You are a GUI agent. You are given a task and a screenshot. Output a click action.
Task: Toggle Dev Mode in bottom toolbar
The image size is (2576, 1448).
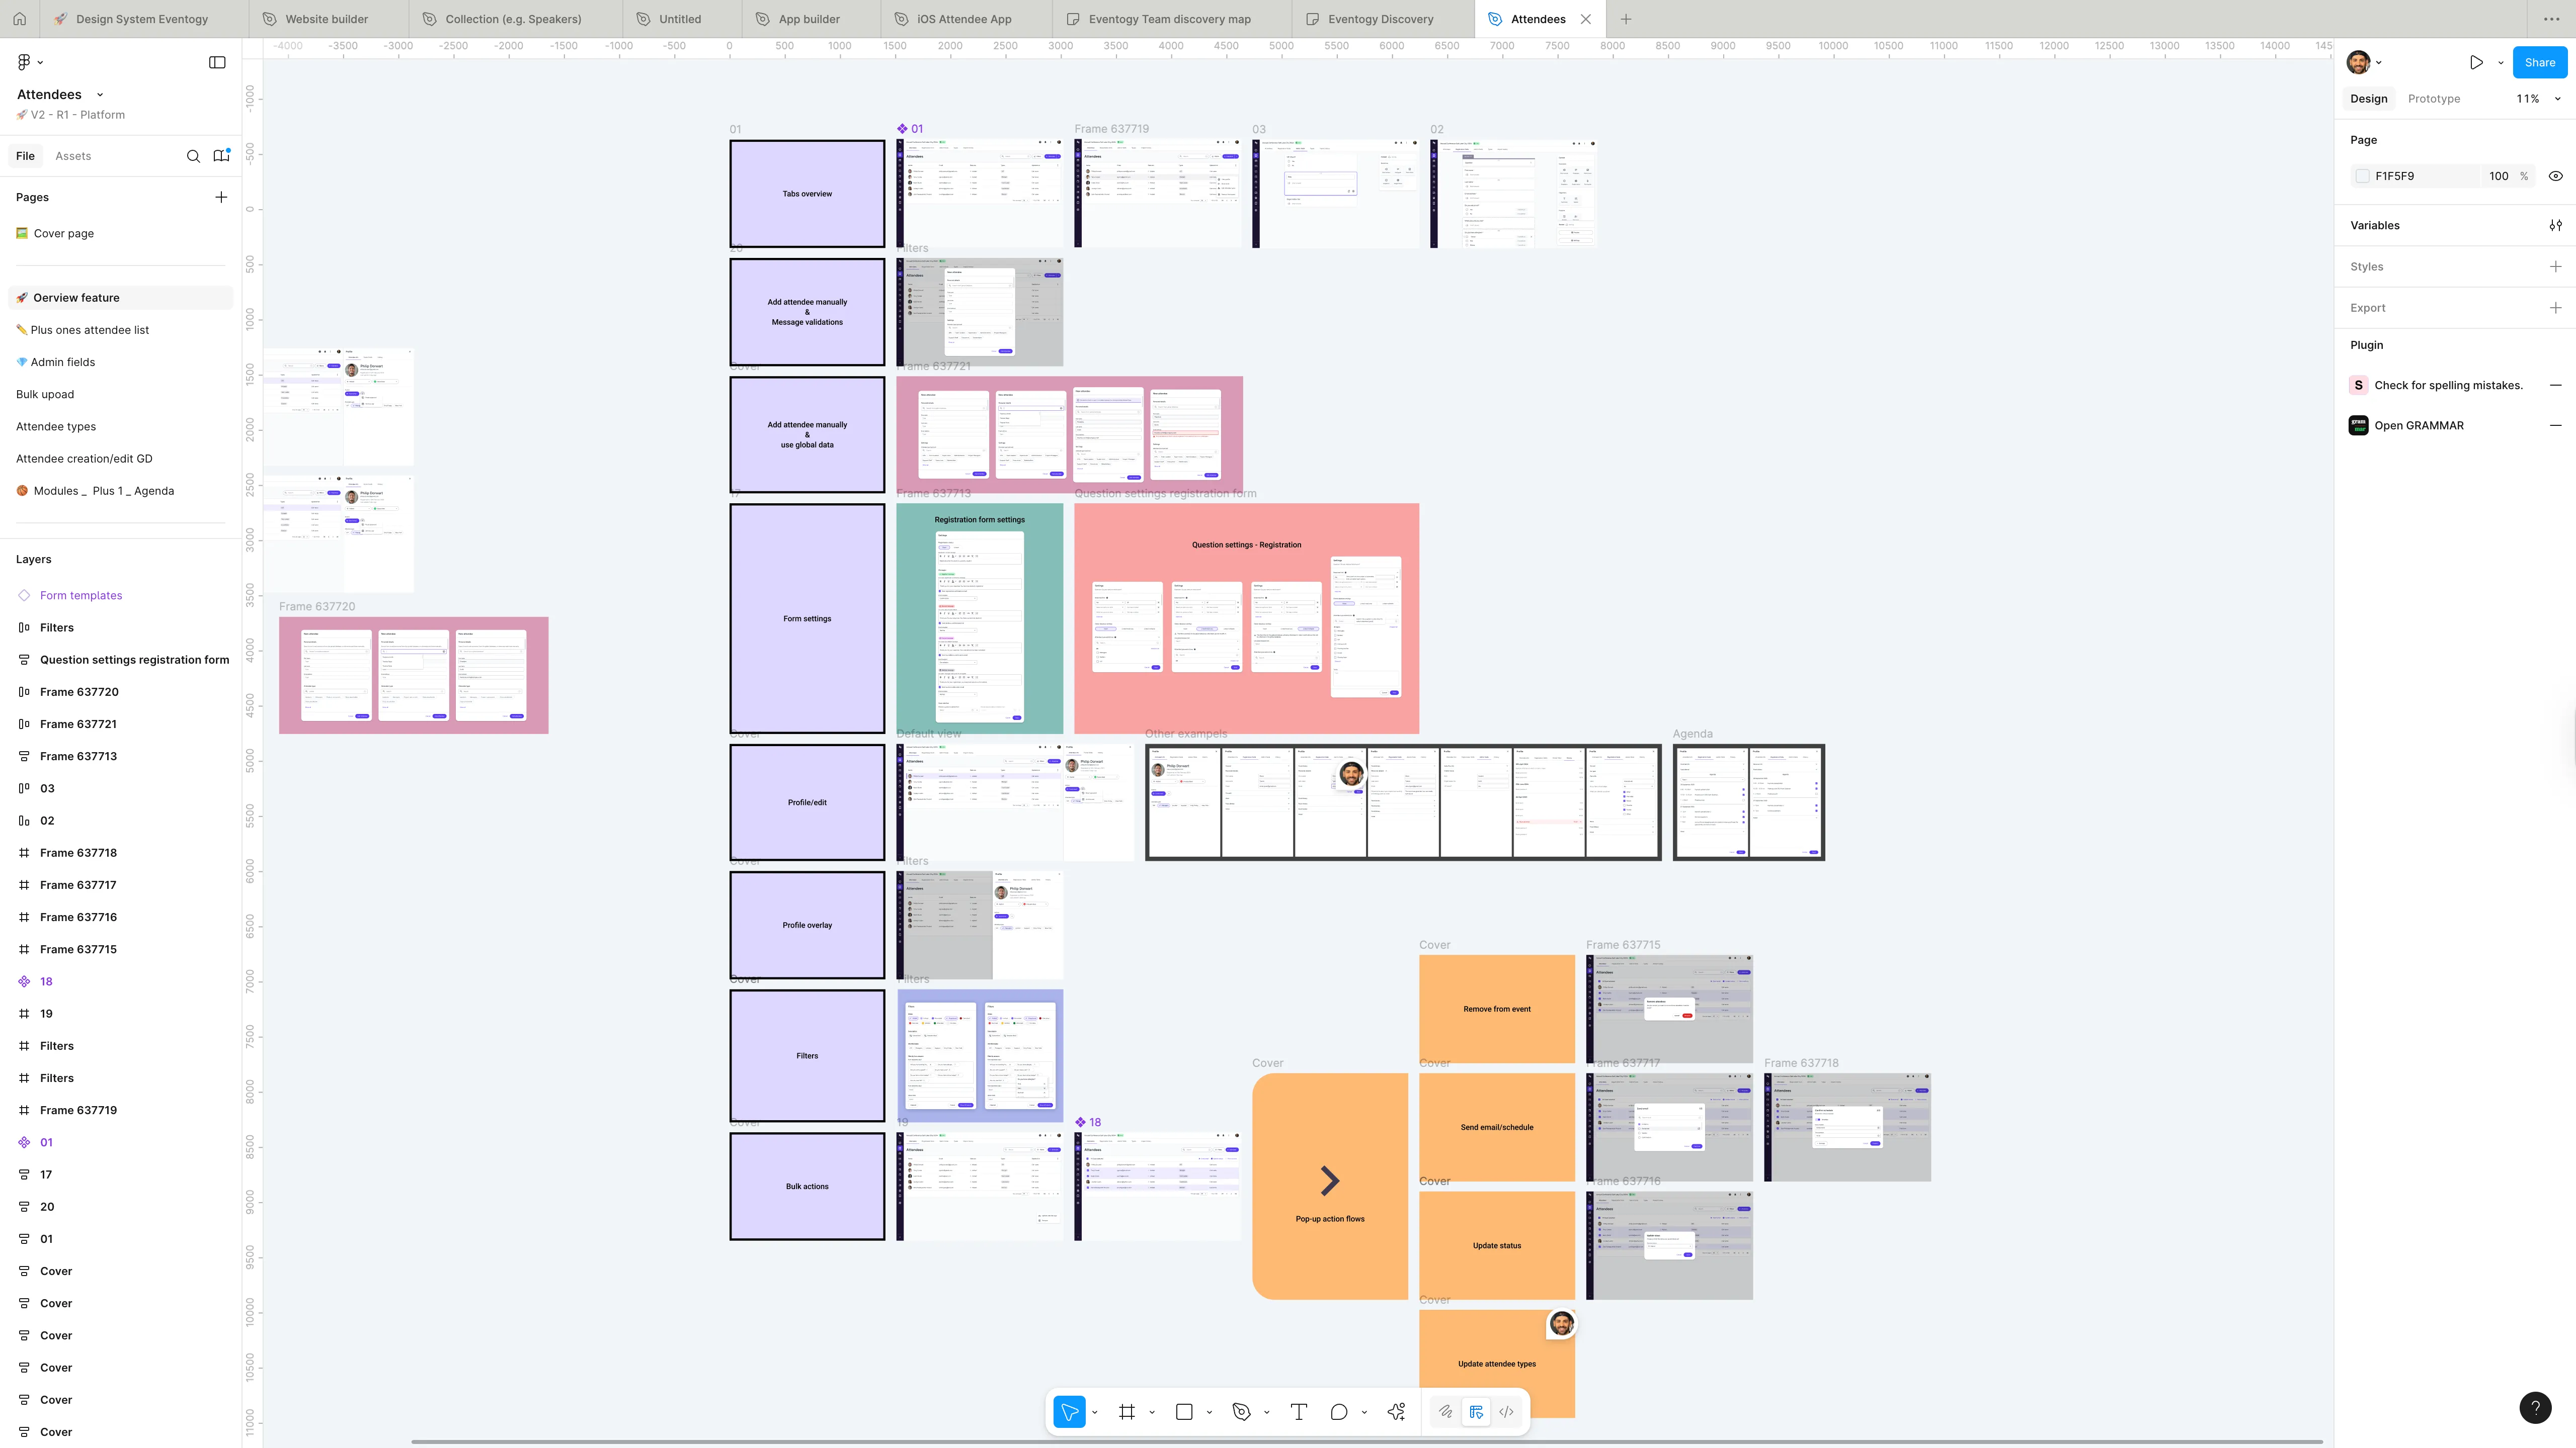click(x=1506, y=1412)
